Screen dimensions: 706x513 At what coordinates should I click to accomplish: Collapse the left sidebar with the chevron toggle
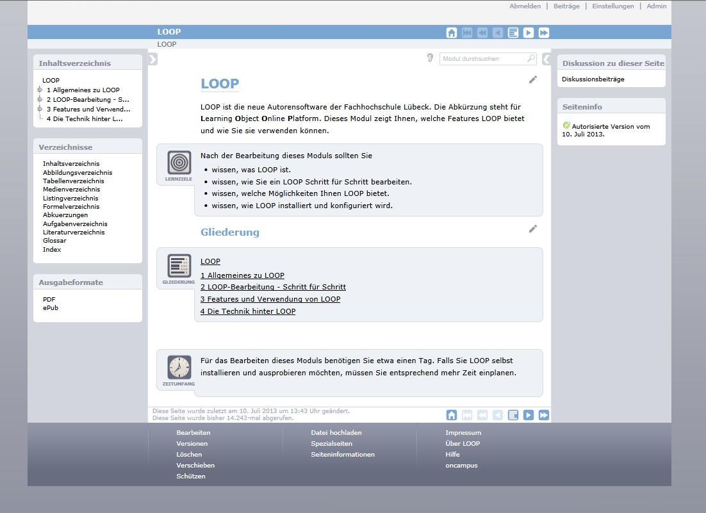[152, 60]
